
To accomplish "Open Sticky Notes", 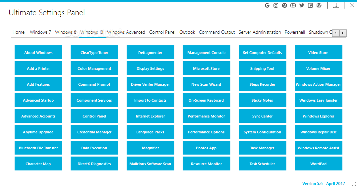I will click(x=263, y=100).
